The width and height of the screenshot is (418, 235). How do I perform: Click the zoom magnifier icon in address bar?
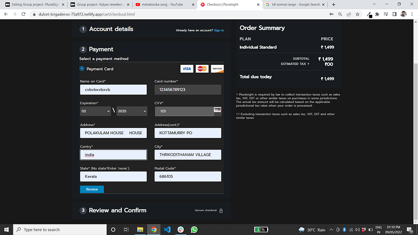[x=340, y=14]
